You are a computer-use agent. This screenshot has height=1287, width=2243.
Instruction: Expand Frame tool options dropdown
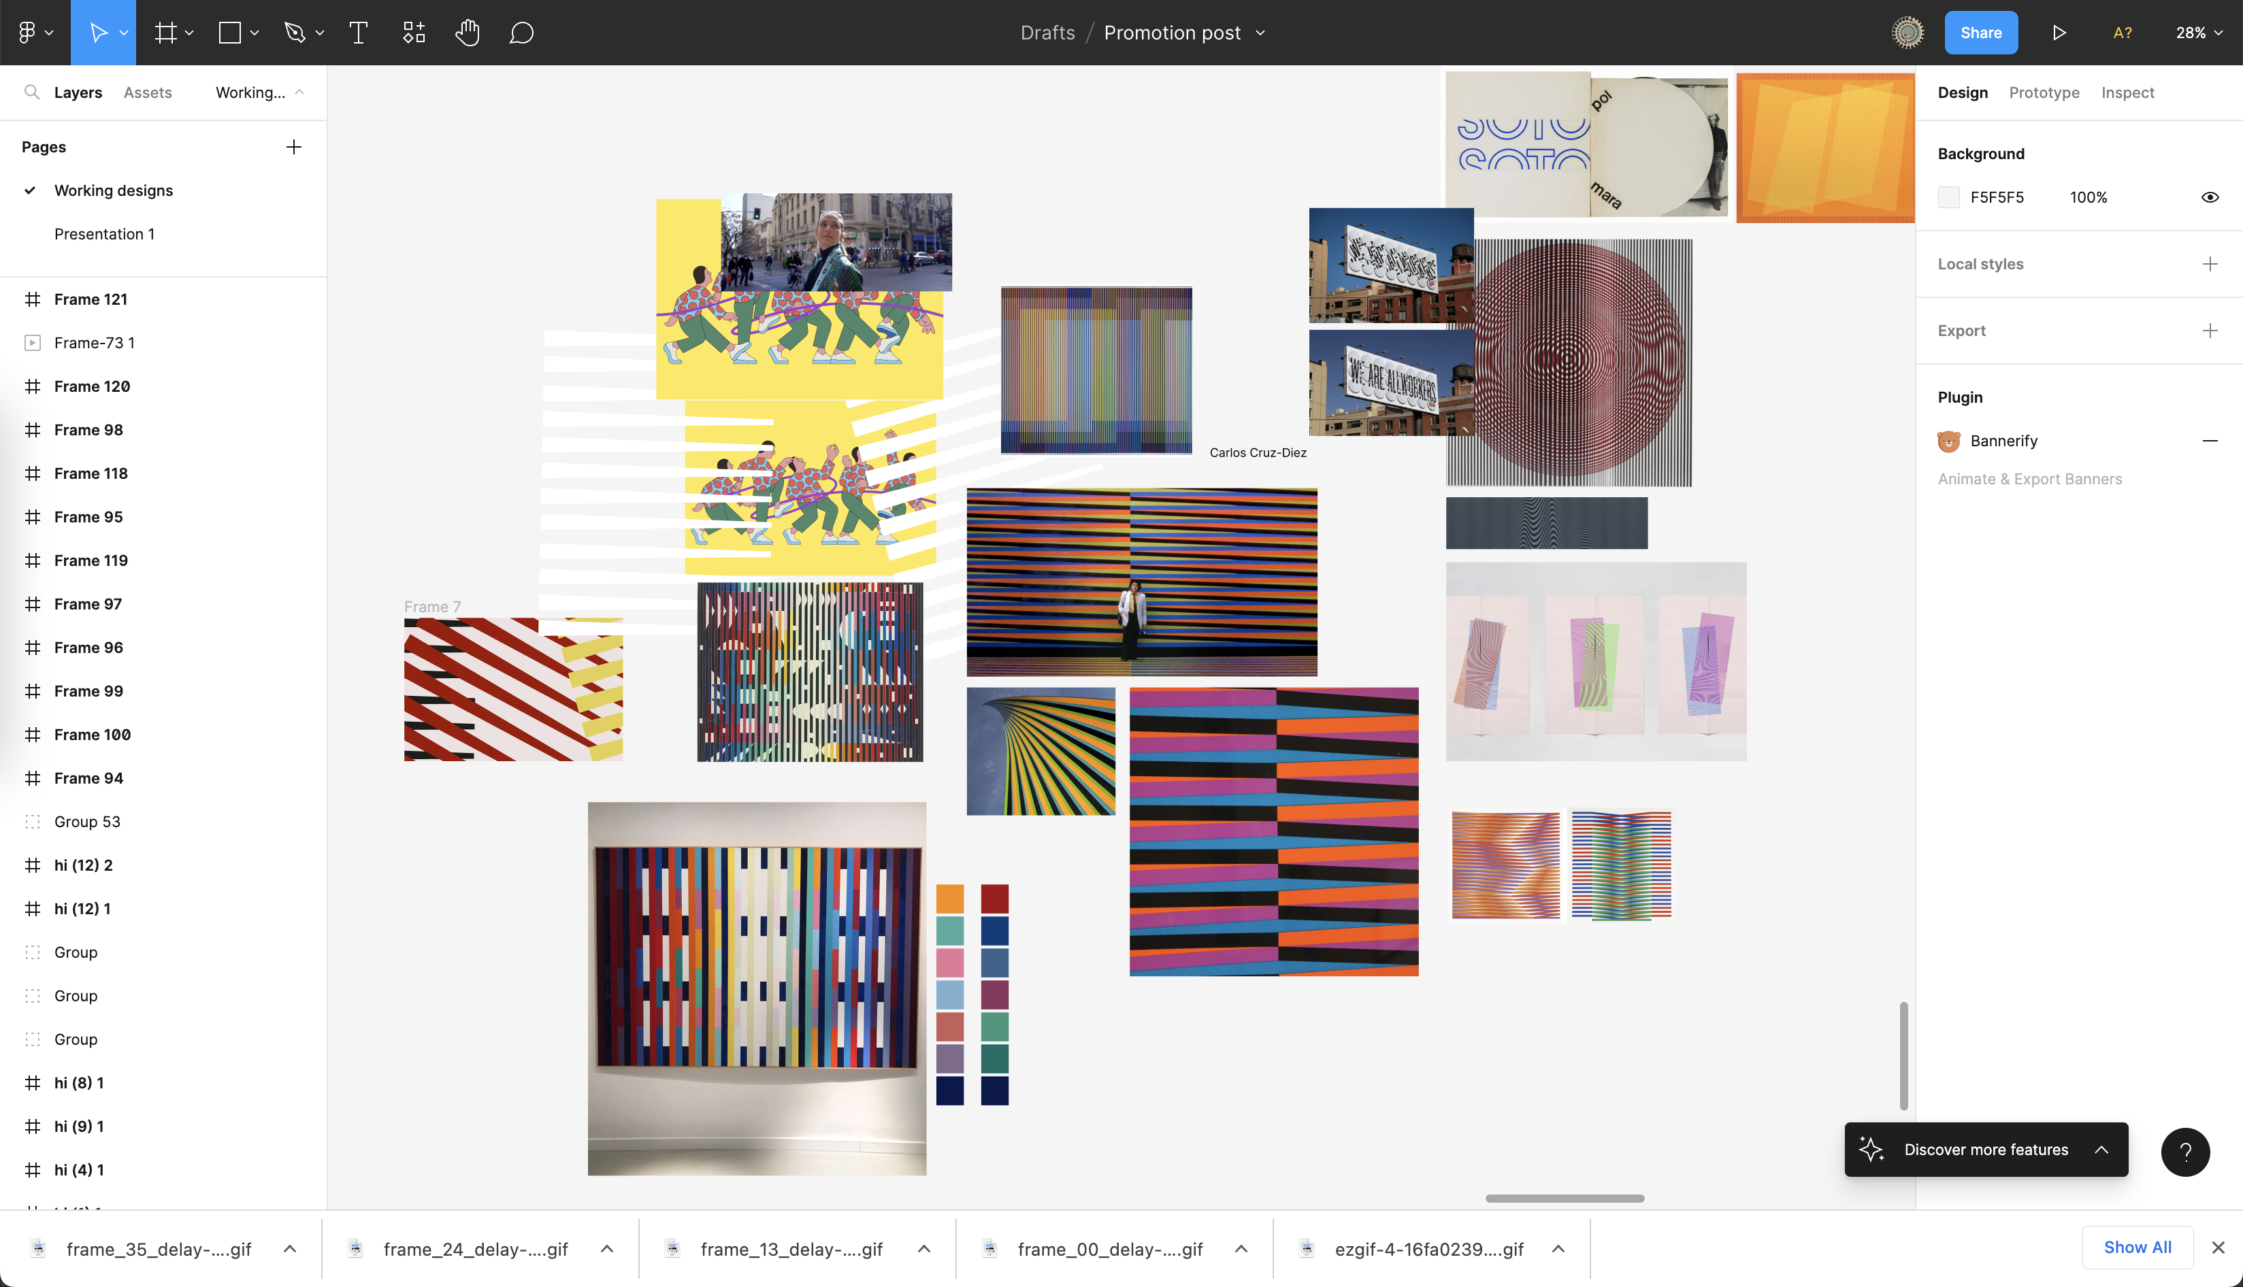pos(189,33)
